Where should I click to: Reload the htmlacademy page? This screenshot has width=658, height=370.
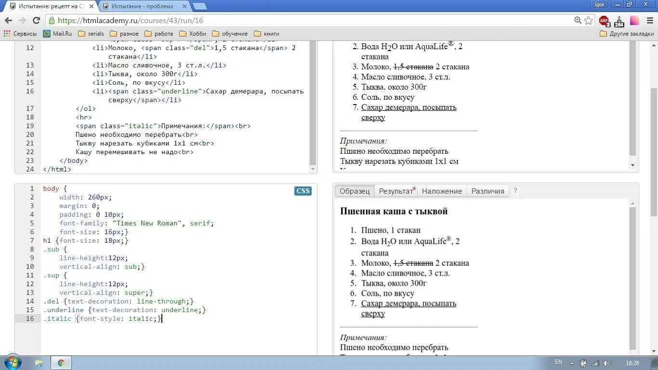pyautogui.click(x=36, y=21)
